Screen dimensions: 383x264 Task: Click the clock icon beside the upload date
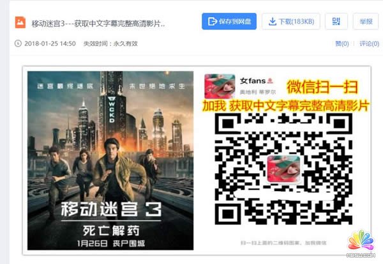pyautogui.click(x=18, y=43)
